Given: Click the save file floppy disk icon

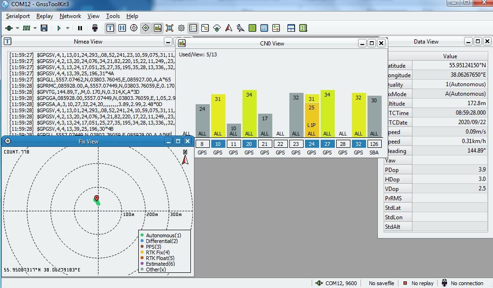Looking at the screenshot, I should click(44, 28).
